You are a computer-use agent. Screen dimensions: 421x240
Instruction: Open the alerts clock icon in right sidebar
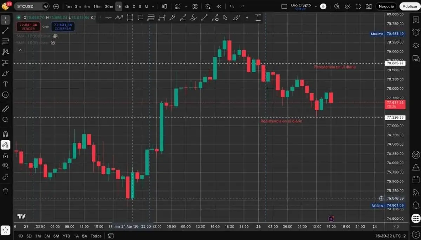(416, 32)
